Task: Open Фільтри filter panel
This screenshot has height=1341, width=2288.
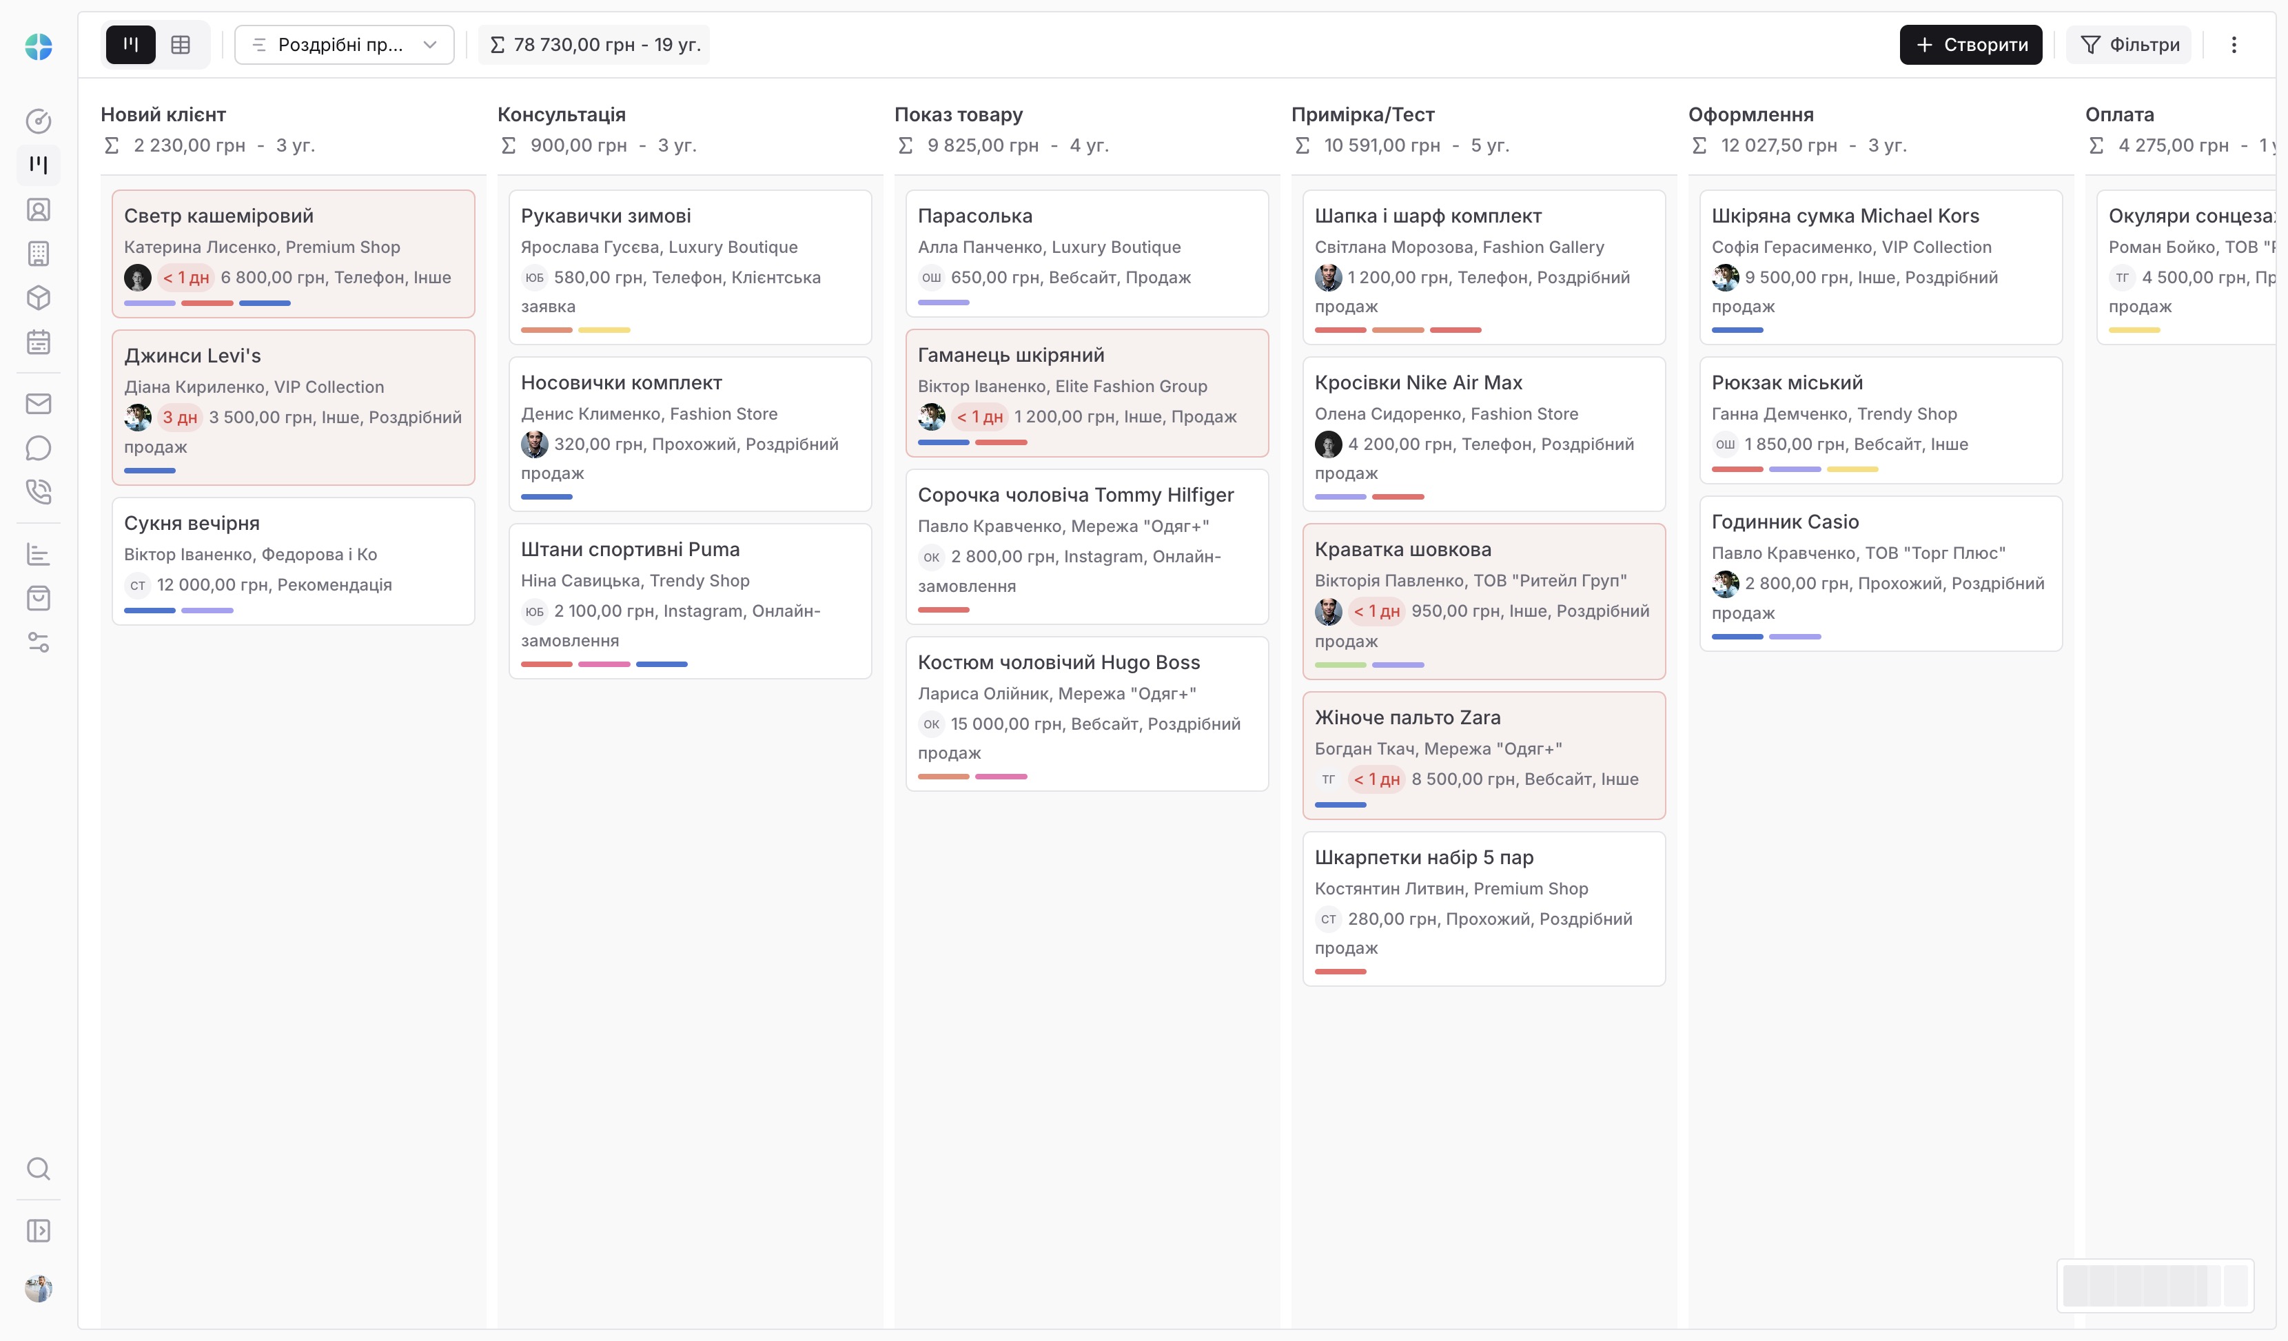Action: [2129, 45]
